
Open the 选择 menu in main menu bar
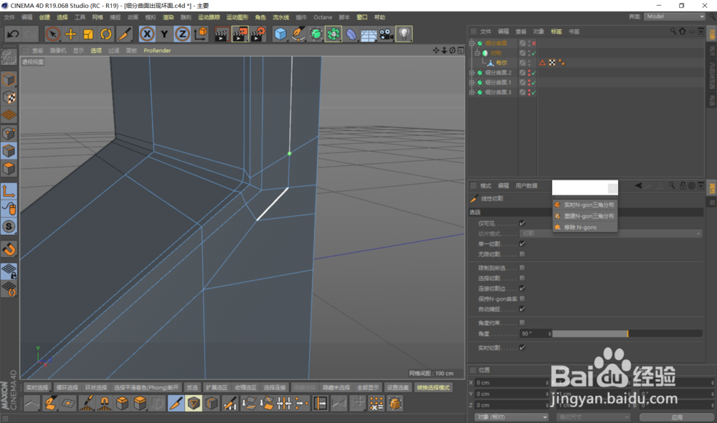pyautogui.click(x=62, y=17)
